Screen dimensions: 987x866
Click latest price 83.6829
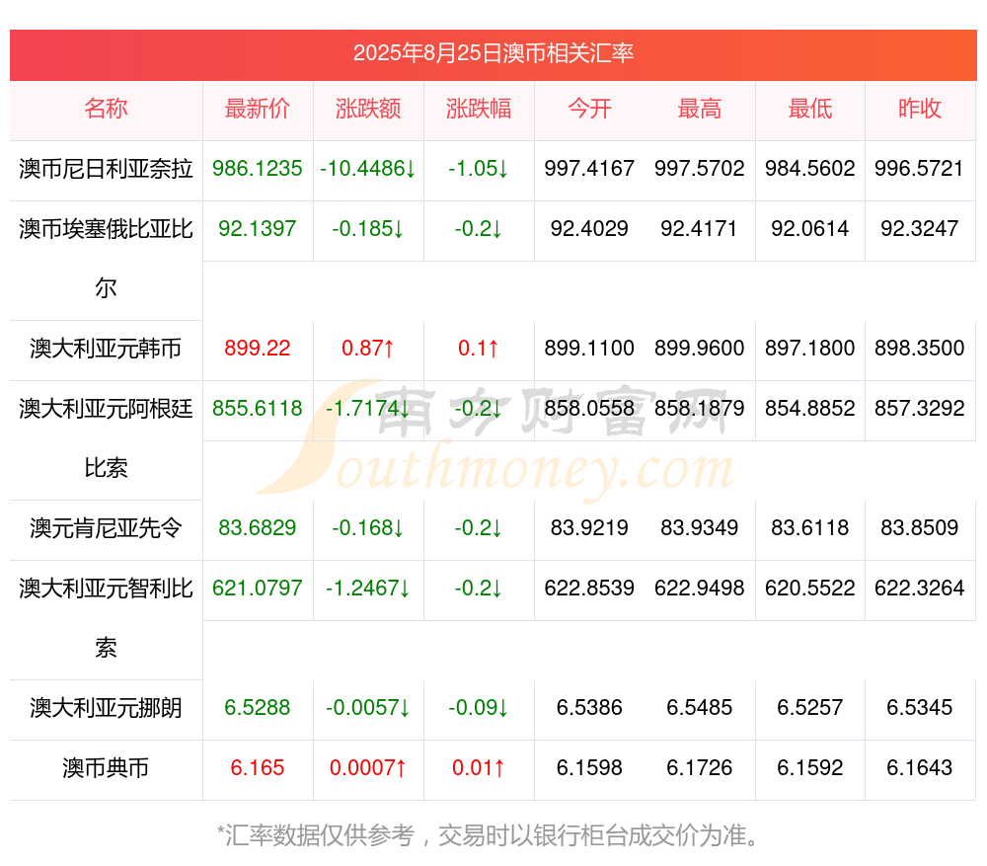[x=258, y=527]
